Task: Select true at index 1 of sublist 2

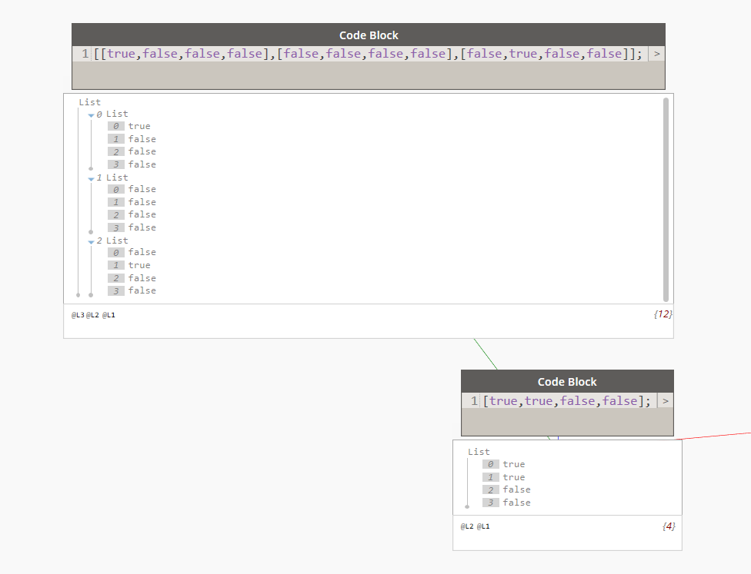Action: (x=139, y=265)
